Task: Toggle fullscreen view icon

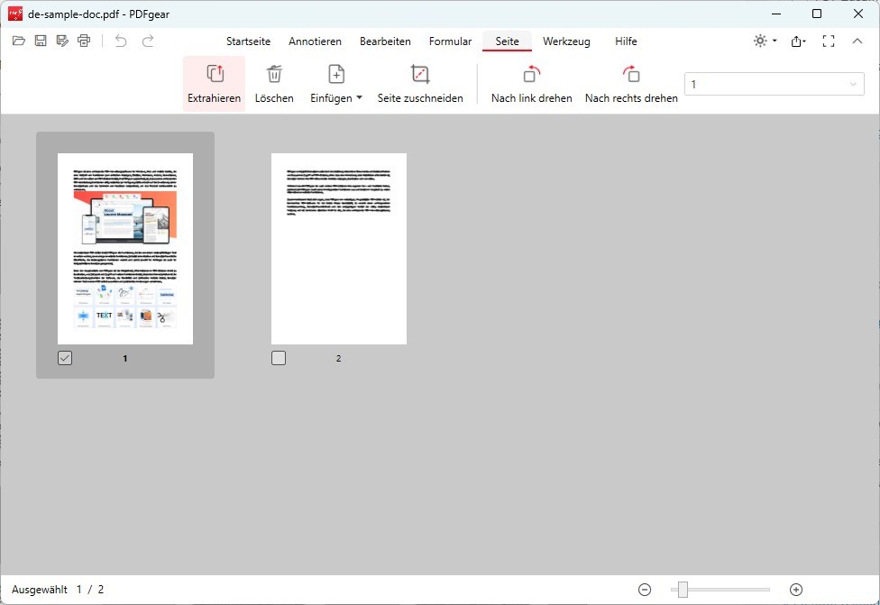Action: [x=828, y=41]
